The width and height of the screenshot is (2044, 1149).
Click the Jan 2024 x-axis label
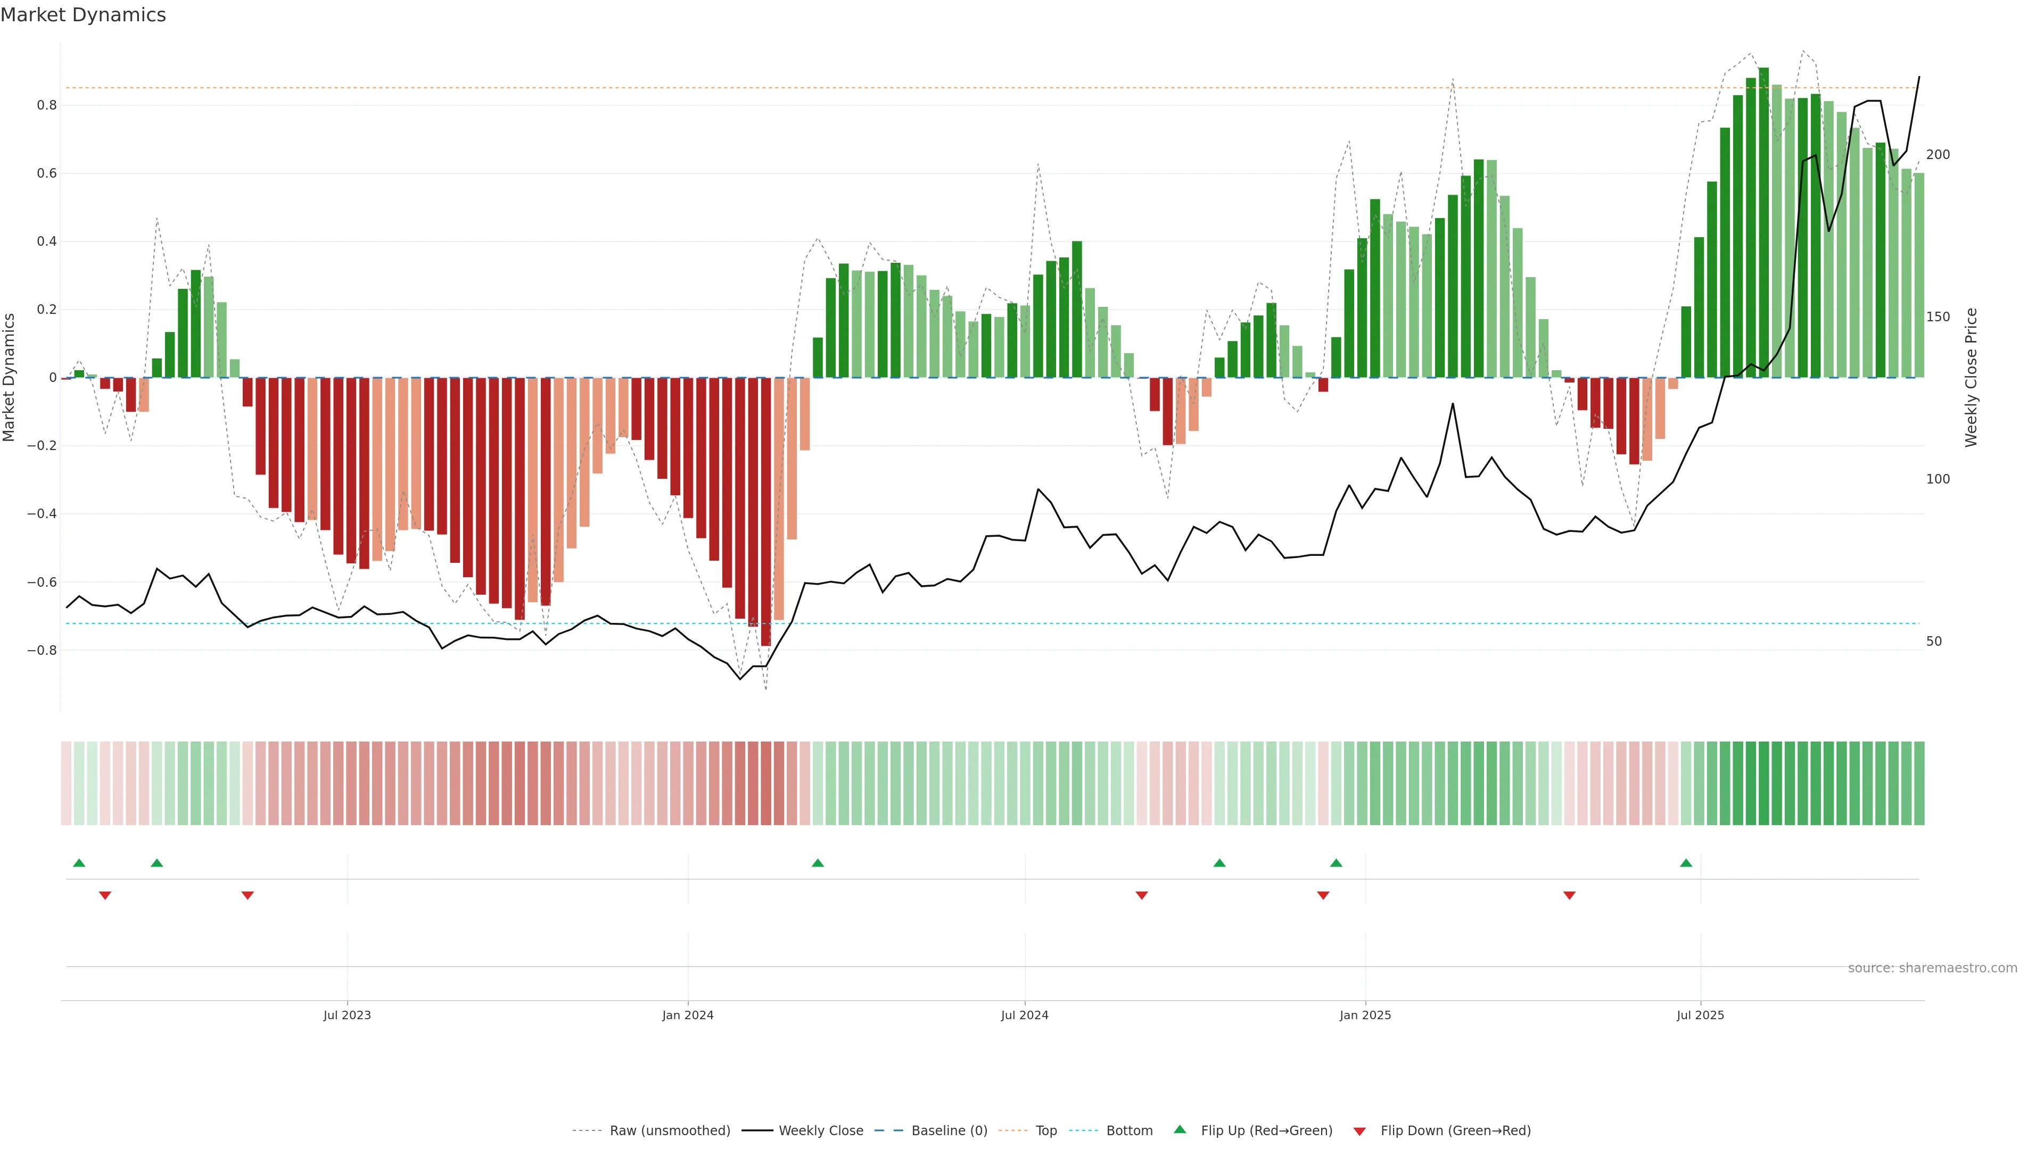[688, 1015]
